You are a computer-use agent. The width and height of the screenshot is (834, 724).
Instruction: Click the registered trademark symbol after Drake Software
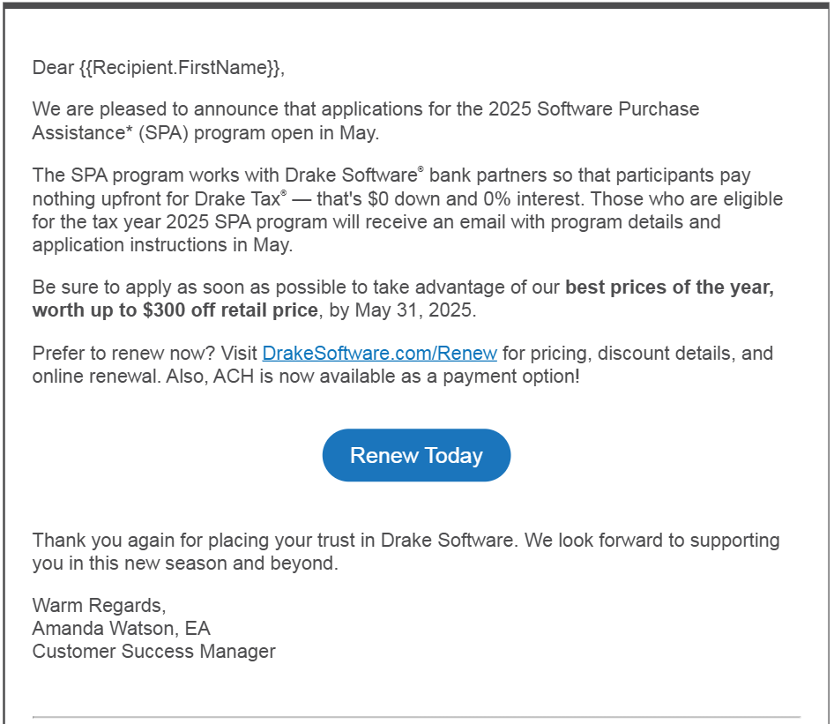click(x=421, y=169)
